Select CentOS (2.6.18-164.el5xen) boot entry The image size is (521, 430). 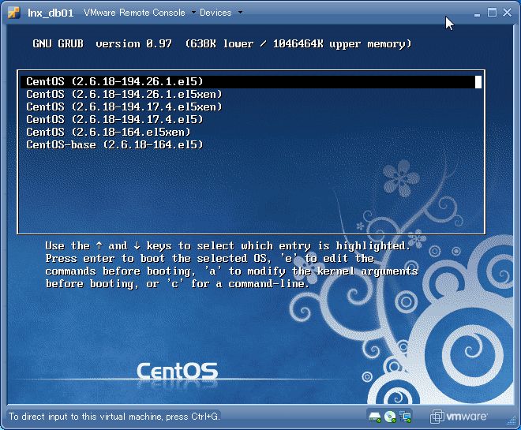[x=251, y=132]
